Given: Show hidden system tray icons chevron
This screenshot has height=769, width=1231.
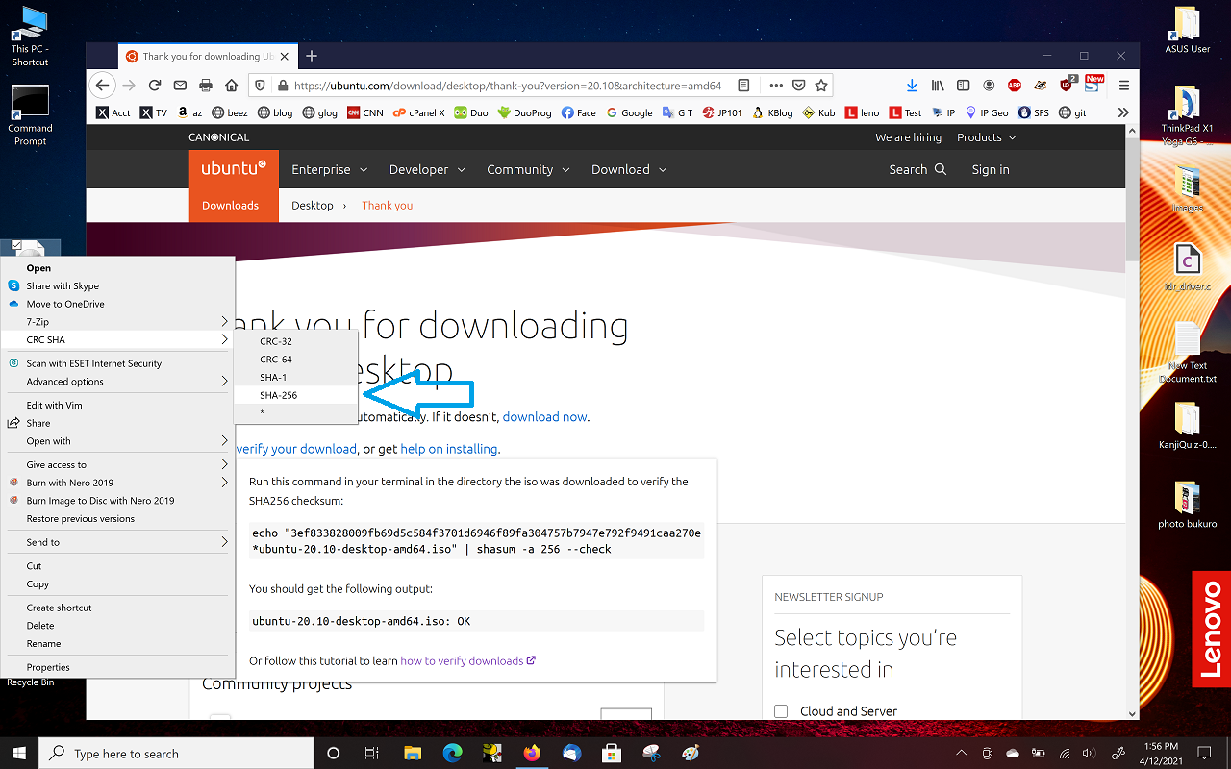Looking at the screenshot, I should pos(962,753).
